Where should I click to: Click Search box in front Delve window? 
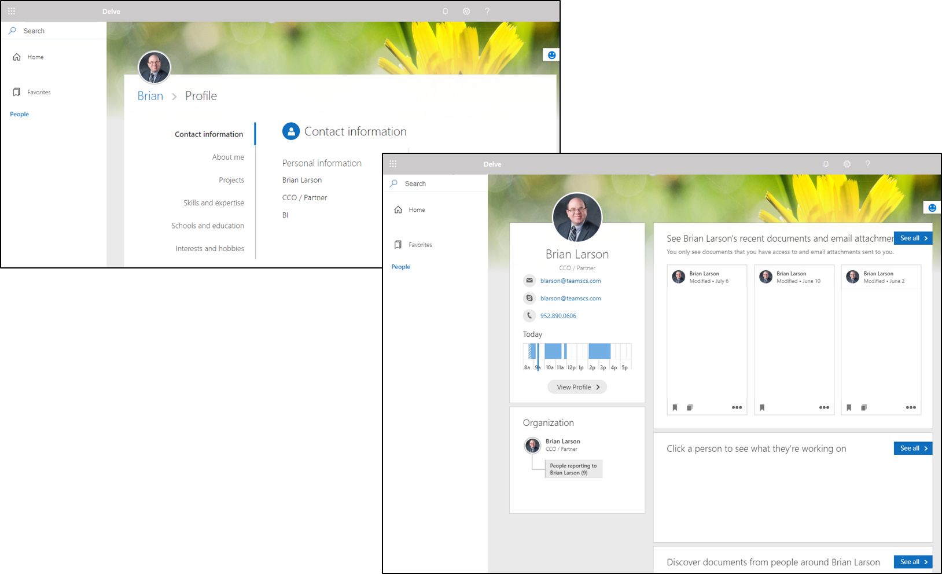(x=435, y=183)
